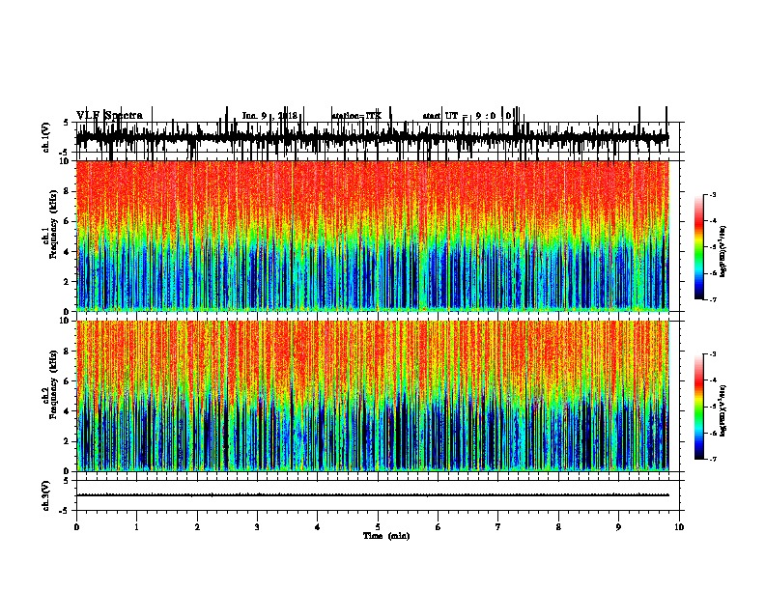765x591 pixels.
Task: Click the ch.2 spectrogram color scale bar
Action: tap(699, 407)
